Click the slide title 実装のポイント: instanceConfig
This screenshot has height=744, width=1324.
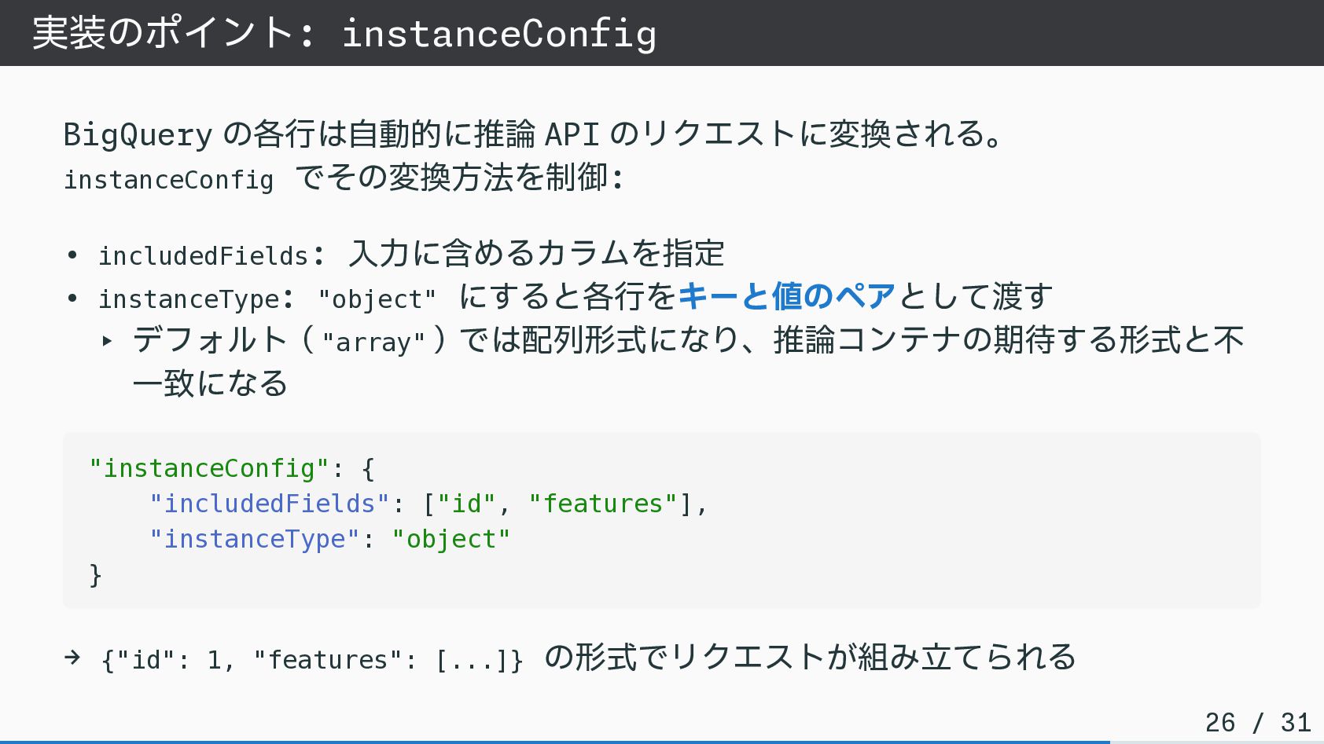(344, 34)
